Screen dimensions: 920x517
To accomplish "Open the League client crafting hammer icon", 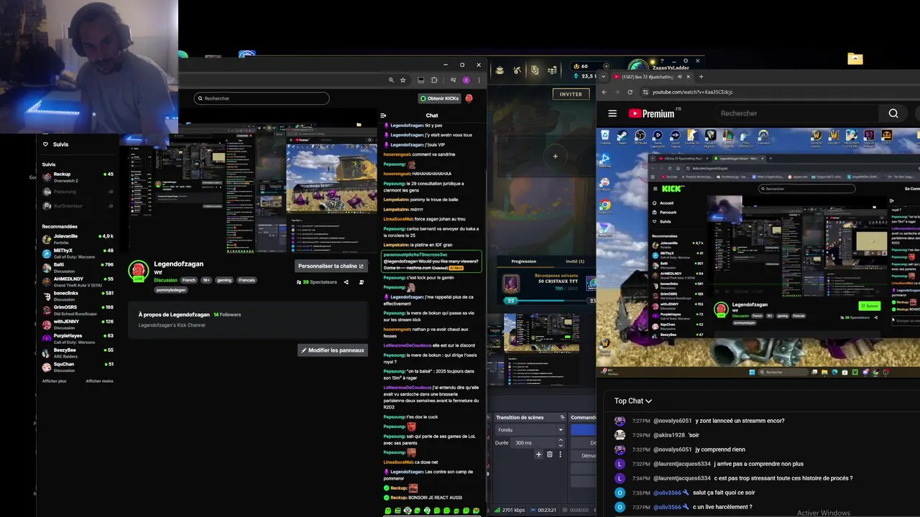I will (x=517, y=70).
